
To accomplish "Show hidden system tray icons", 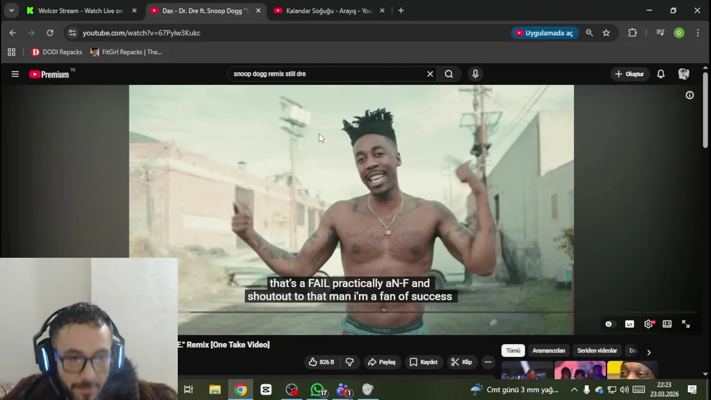I will tap(574, 390).
